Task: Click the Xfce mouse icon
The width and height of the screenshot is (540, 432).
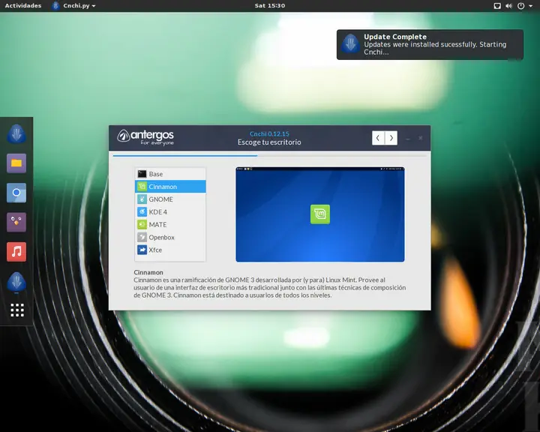Action: click(x=142, y=250)
